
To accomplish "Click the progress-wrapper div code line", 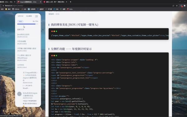I will (x=74, y=60).
